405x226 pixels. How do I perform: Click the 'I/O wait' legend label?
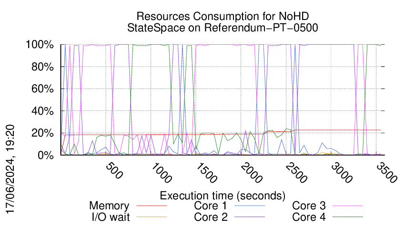pyautogui.click(x=111, y=217)
